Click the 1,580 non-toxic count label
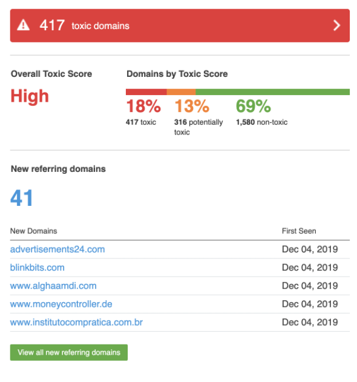 tap(262, 122)
